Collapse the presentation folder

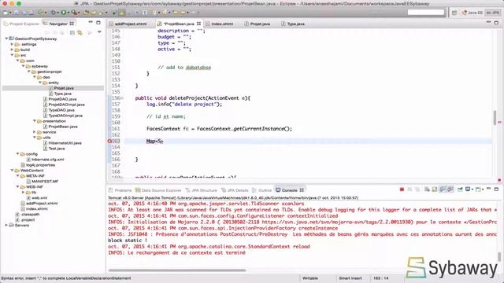[x=35, y=121]
